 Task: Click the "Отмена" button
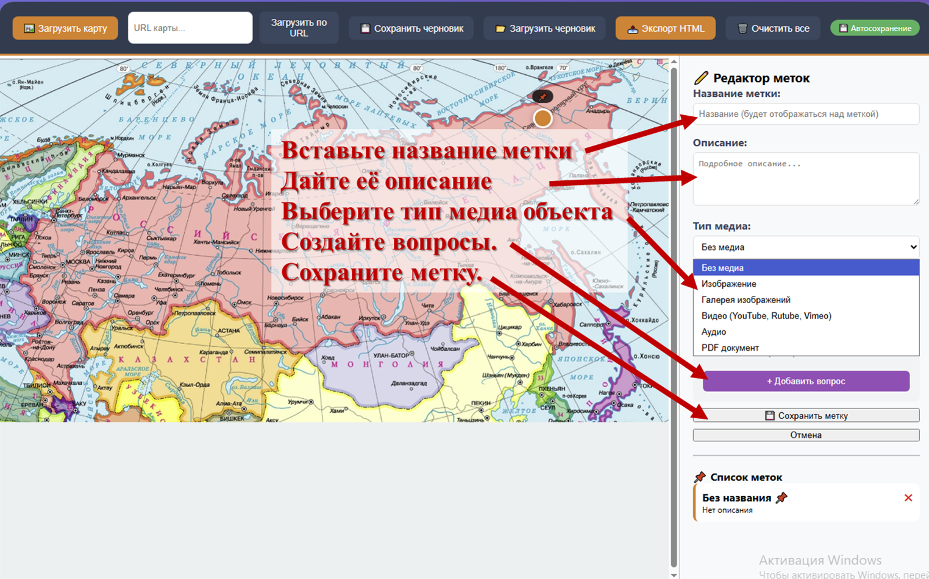[805, 435]
